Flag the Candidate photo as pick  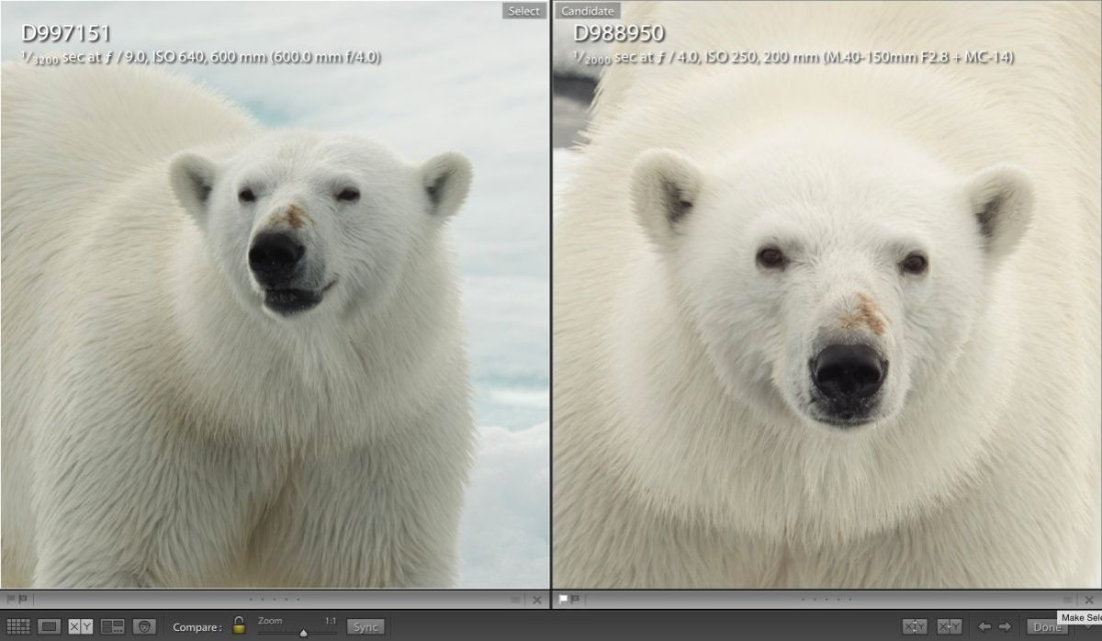tap(563, 600)
